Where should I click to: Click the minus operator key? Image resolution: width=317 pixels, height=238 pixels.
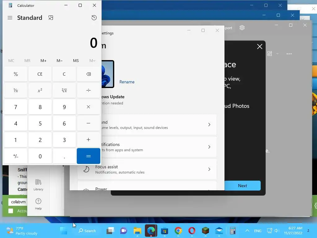tap(89, 123)
